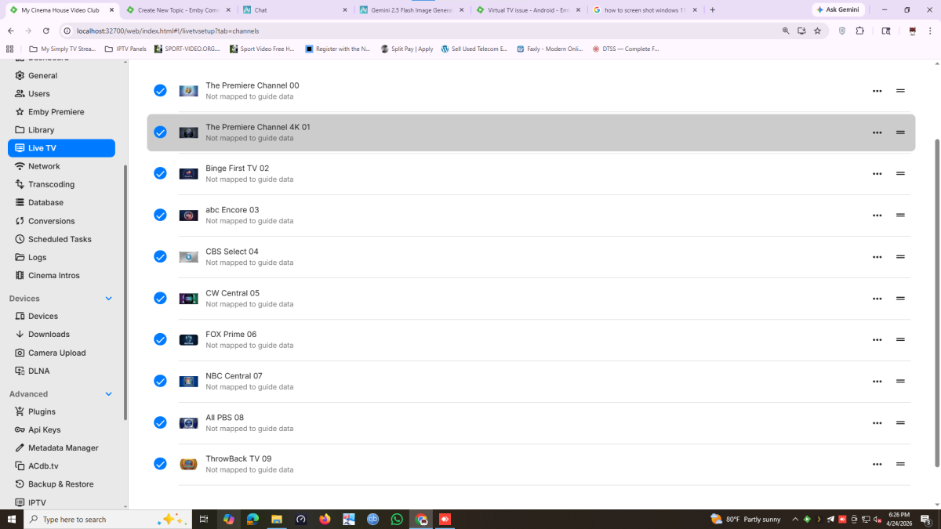
Task: Open SPORT-VIDEO.ORG bookmark
Action: pos(187,49)
